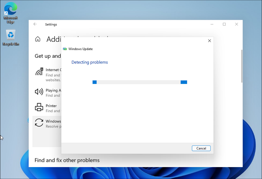Maximize the Settings window
The height and width of the screenshot is (179, 262).
point(224,24)
